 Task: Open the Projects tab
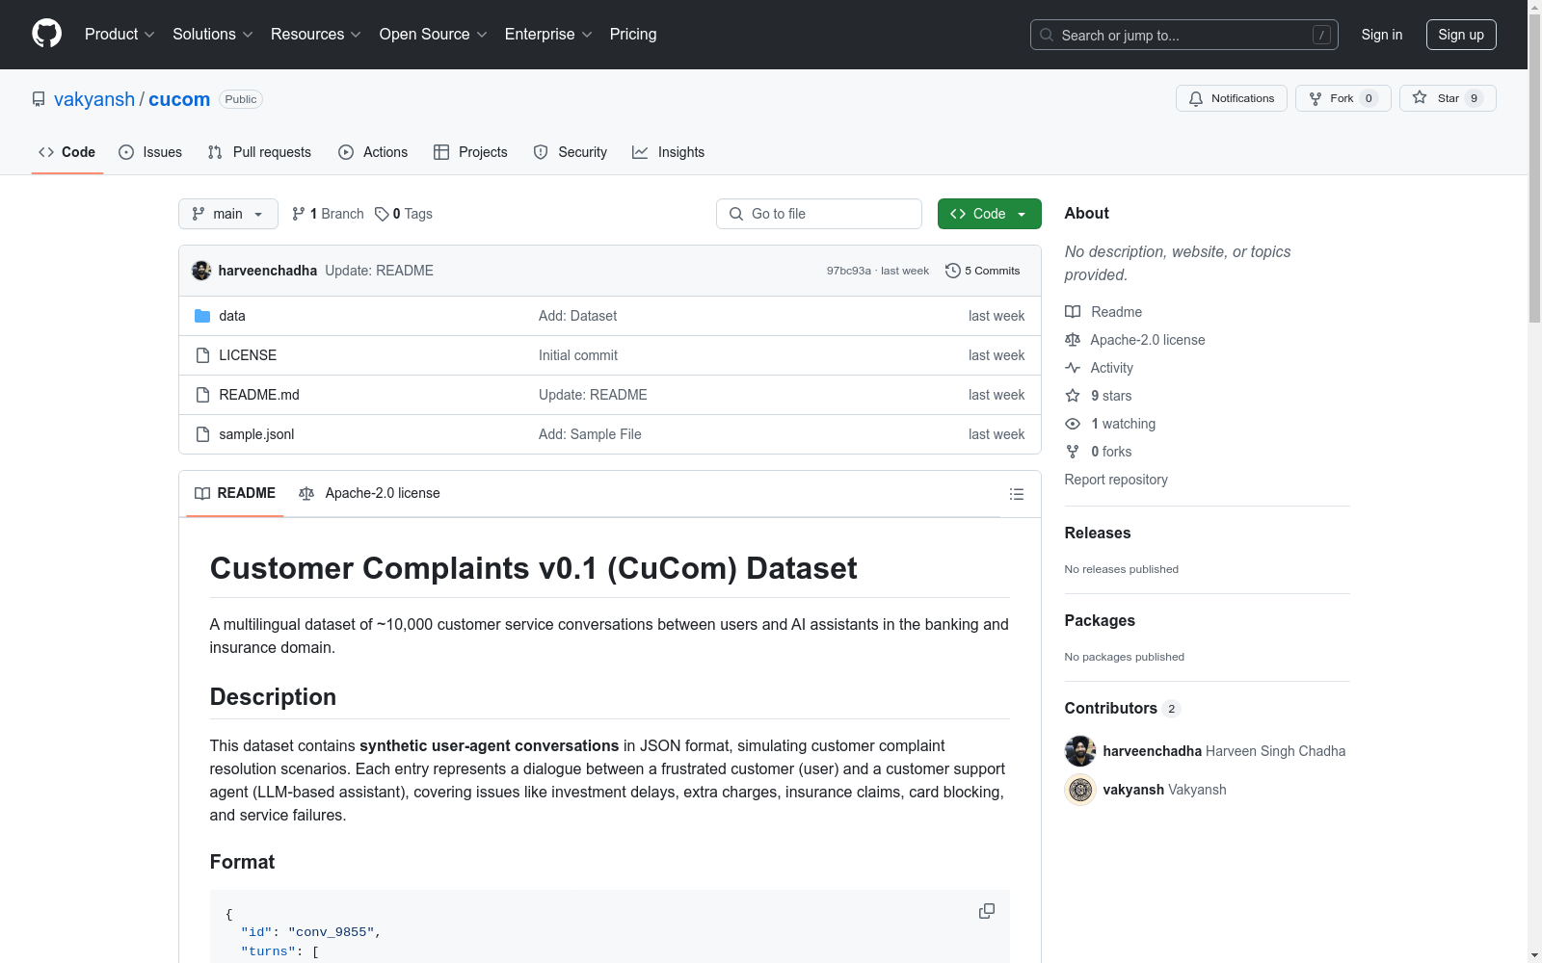470,152
